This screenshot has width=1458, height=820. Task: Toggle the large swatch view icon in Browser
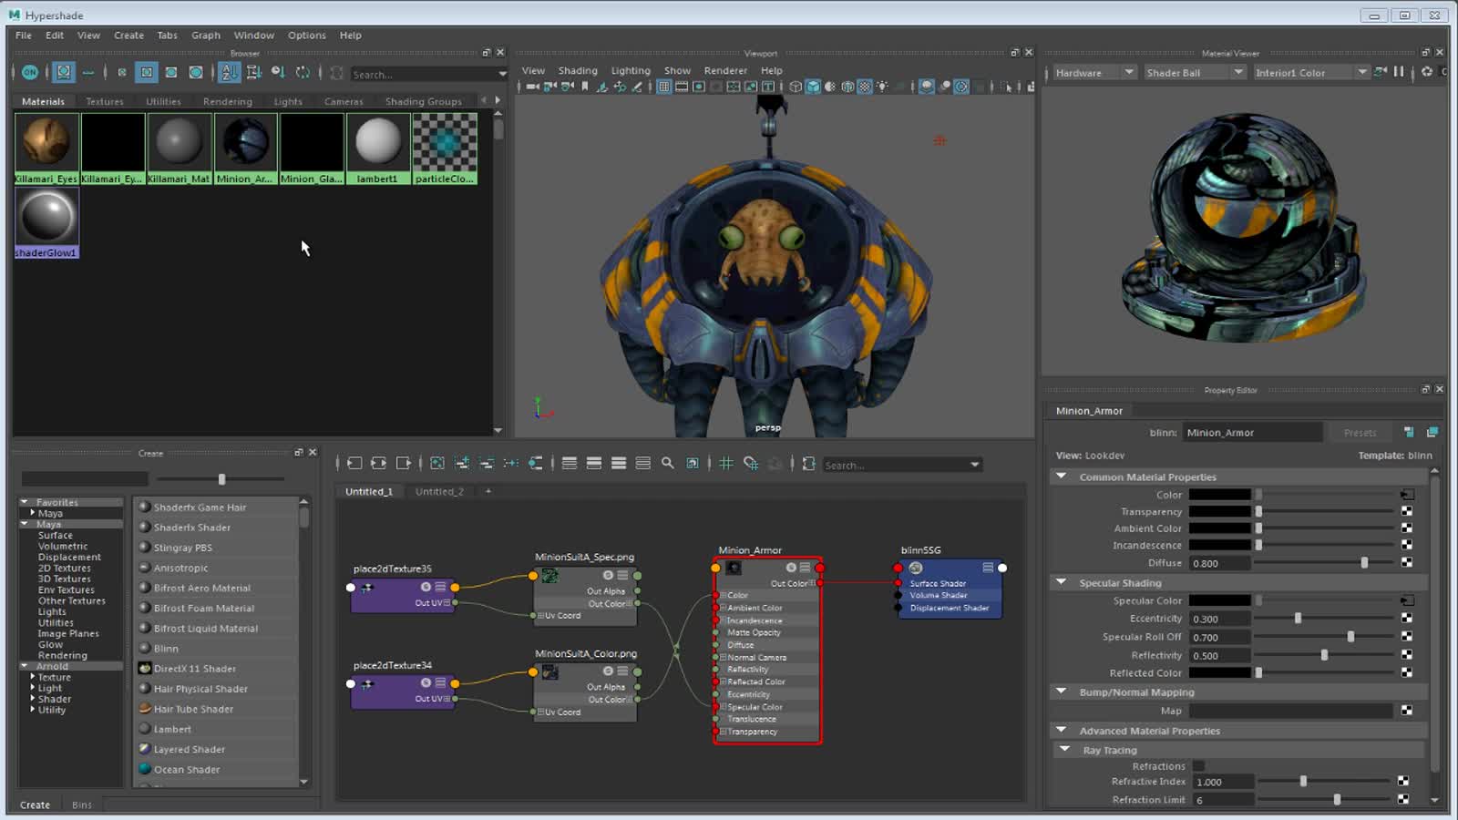click(x=195, y=72)
